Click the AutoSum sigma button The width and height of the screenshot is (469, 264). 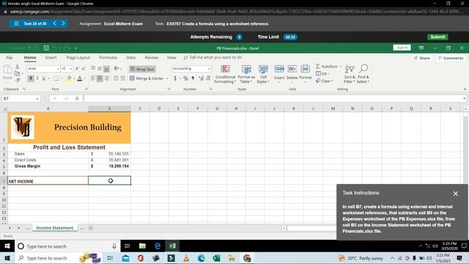pyautogui.click(x=327, y=66)
